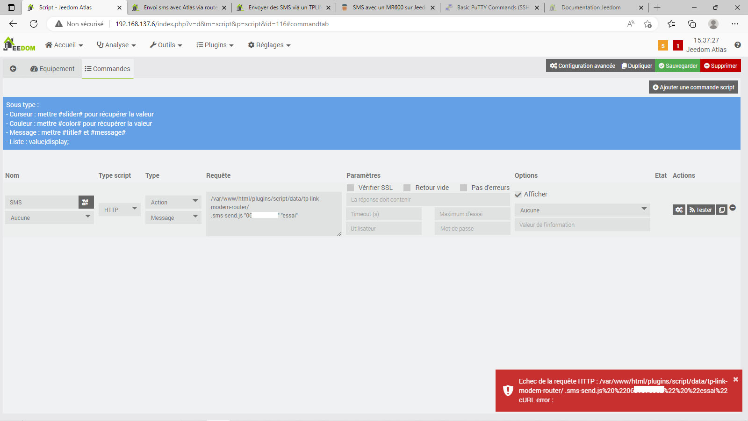
Task: Open the Réglages dropdown menu
Action: click(269, 45)
